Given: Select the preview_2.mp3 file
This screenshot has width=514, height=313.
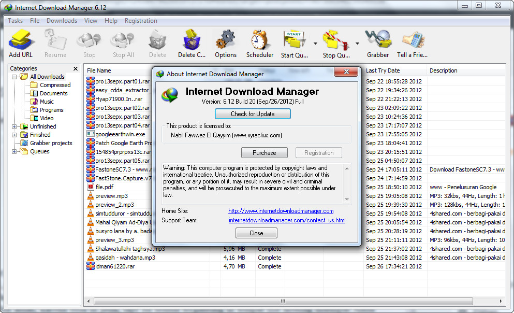Looking at the screenshot, I should coord(114,205).
